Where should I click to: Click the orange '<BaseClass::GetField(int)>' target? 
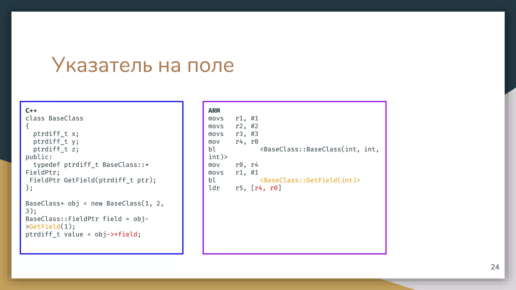coord(310,180)
